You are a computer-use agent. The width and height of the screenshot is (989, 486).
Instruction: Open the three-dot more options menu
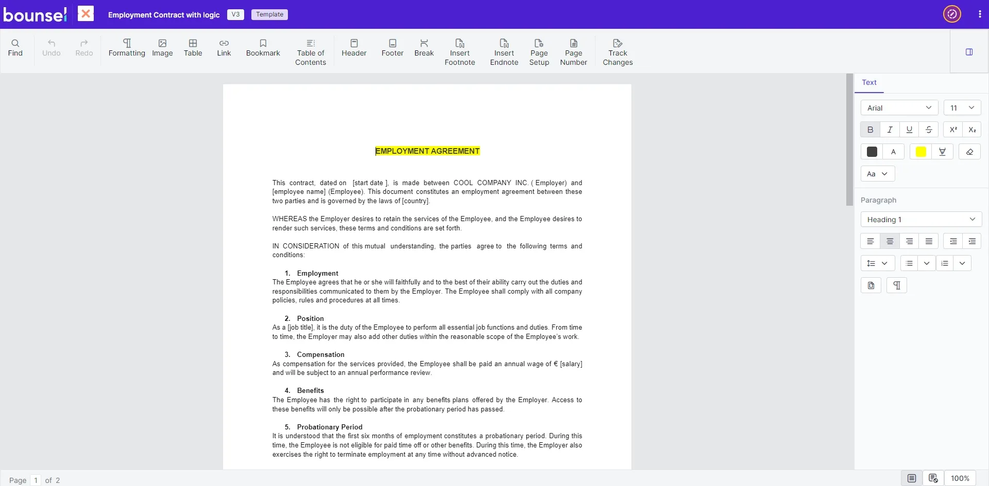(979, 14)
